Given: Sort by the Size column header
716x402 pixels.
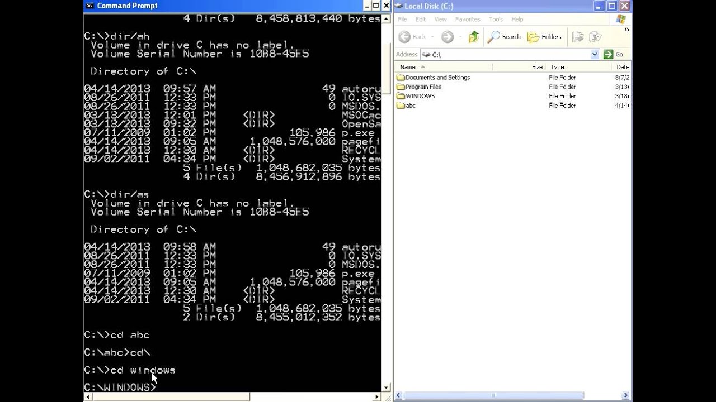Looking at the screenshot, I should pyautogui.click(x=519, y=67).
